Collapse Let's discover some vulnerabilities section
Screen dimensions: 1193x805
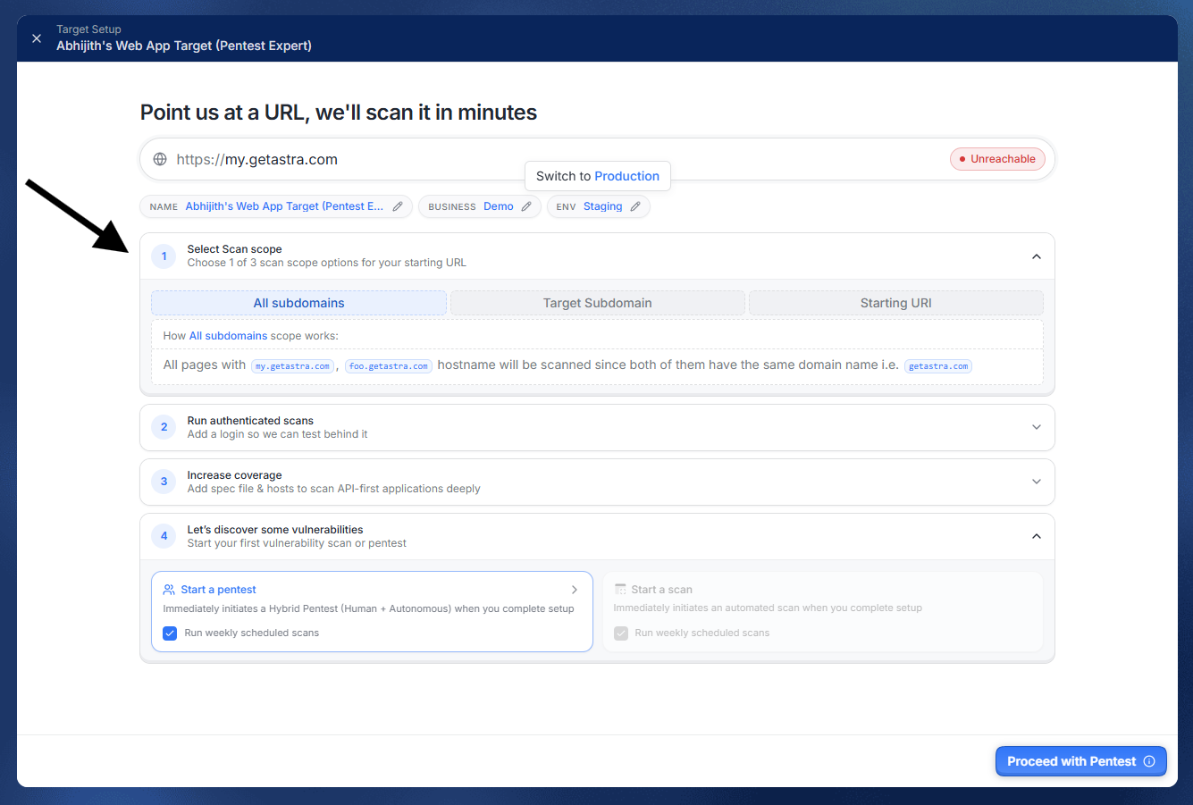[x=1037, y=536]
